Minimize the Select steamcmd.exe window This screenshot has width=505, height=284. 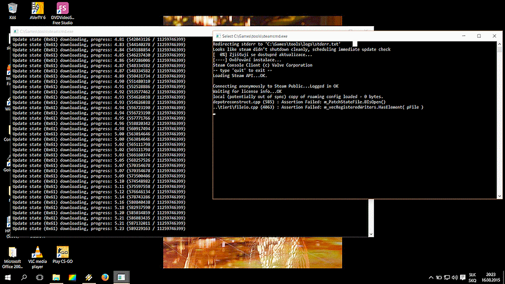[x=464, y=36]
